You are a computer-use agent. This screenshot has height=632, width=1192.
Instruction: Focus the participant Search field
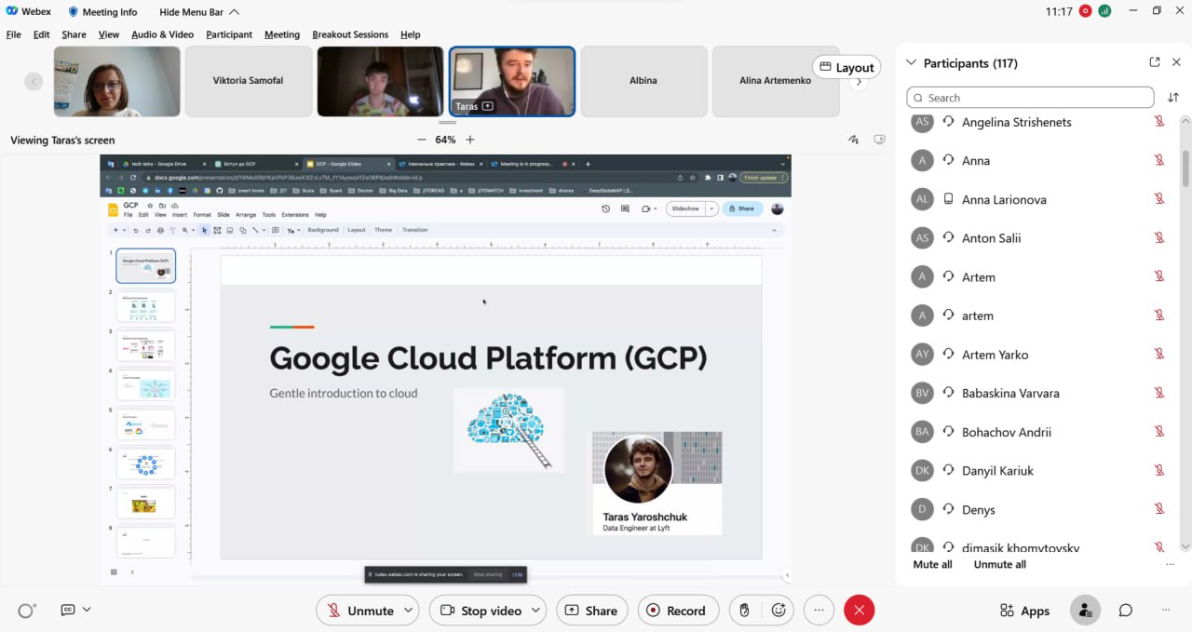(1030, 98)
